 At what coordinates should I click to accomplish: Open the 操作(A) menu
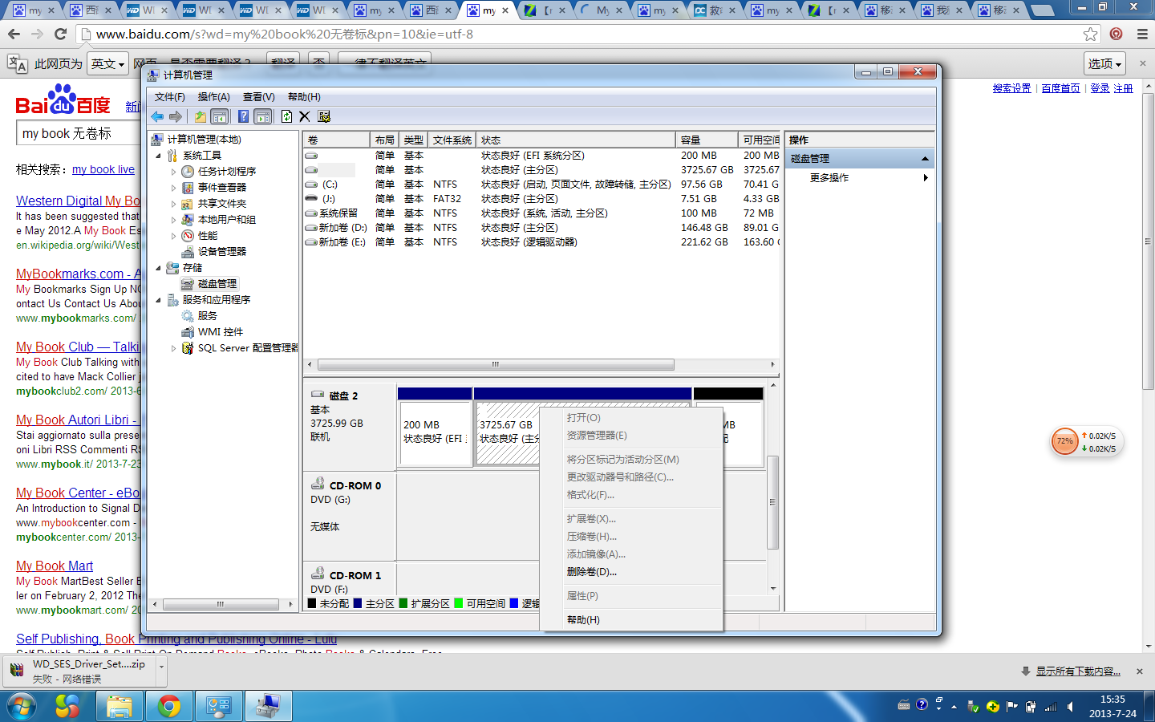tap(213, 97)
